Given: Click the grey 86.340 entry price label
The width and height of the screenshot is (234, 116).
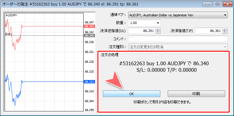Looking at the screenshot, I should pyautogui.click(x=90, y=36).
